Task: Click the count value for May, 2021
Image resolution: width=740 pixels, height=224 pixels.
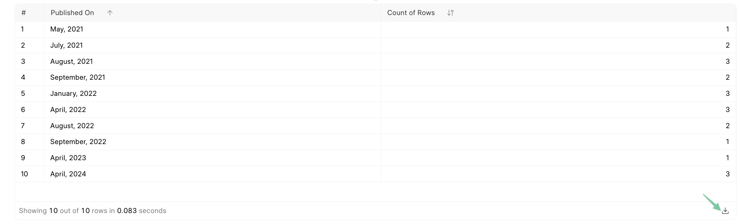Action: pos(727,29)
